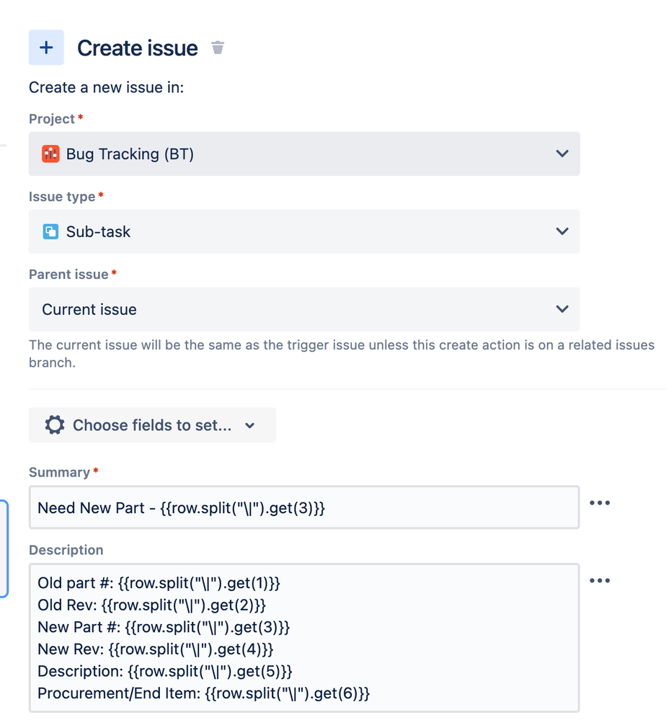Open the three-dot menu beside Description

tap(600, 580)
